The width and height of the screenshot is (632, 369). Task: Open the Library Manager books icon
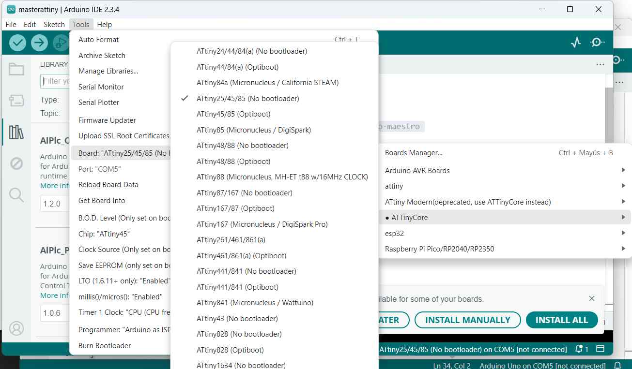(16, 132)
